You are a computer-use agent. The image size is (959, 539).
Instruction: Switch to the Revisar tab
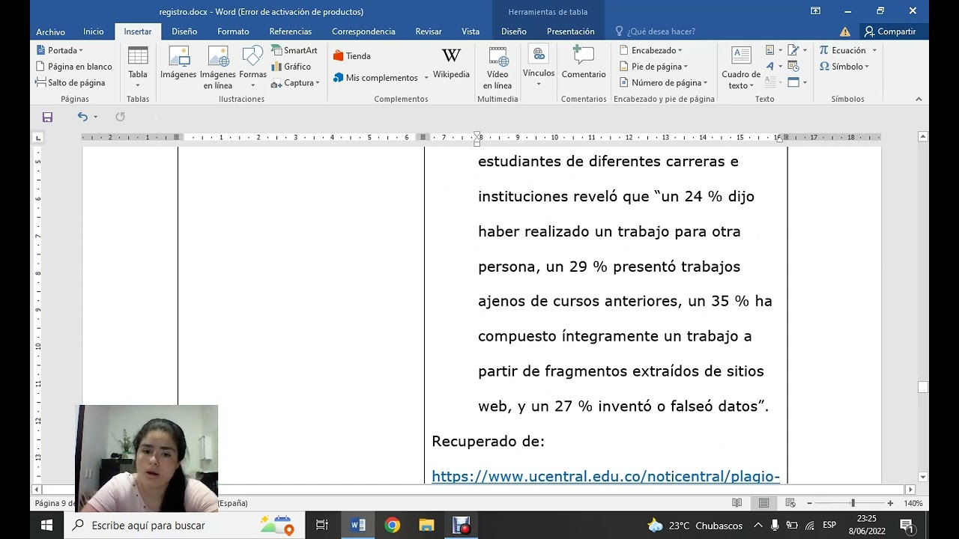429,31
